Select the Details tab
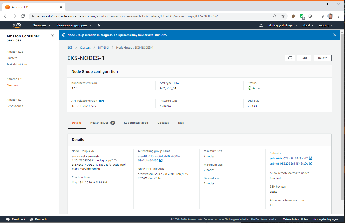The height and width of the screenshot is (223, 345). [x=77, y=123]
